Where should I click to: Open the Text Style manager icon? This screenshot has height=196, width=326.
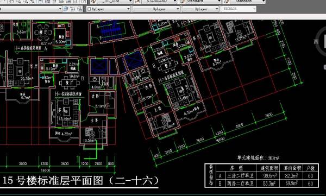click(137, 2)
